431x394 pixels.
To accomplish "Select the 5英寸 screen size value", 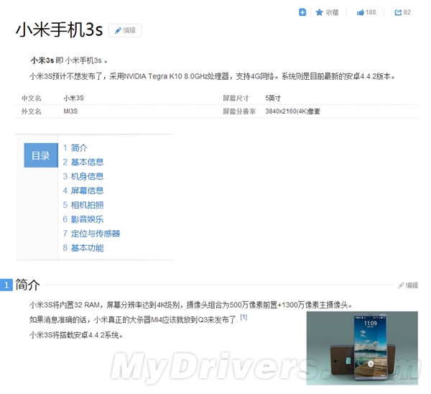I will [273, 98].
